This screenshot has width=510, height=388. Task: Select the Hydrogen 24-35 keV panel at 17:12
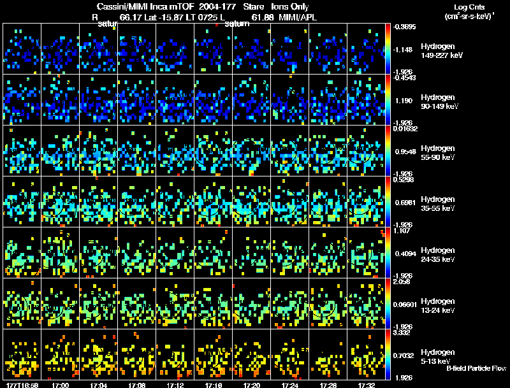[x=175, y=252]
